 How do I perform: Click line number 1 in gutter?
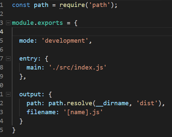[1, 5]
